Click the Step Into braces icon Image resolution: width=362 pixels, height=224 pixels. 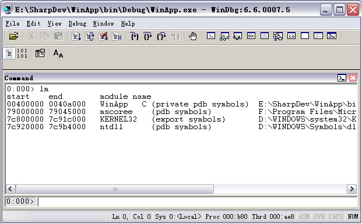135,36
